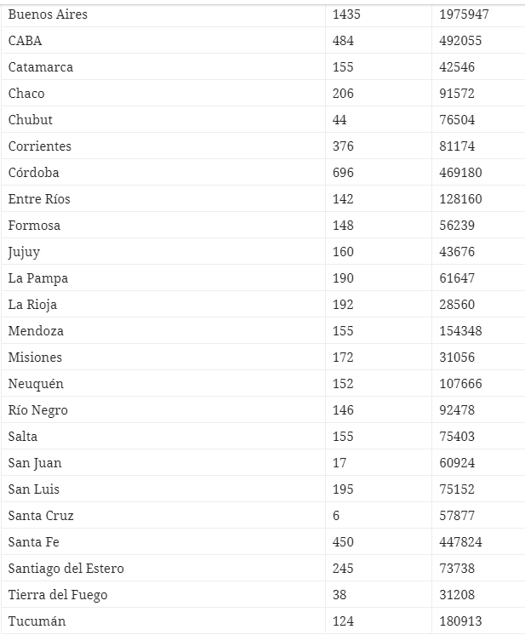525x635 pixels.
Task: Click the Córdoba province name
Action: pyautogui.click(x=34, y=173)
